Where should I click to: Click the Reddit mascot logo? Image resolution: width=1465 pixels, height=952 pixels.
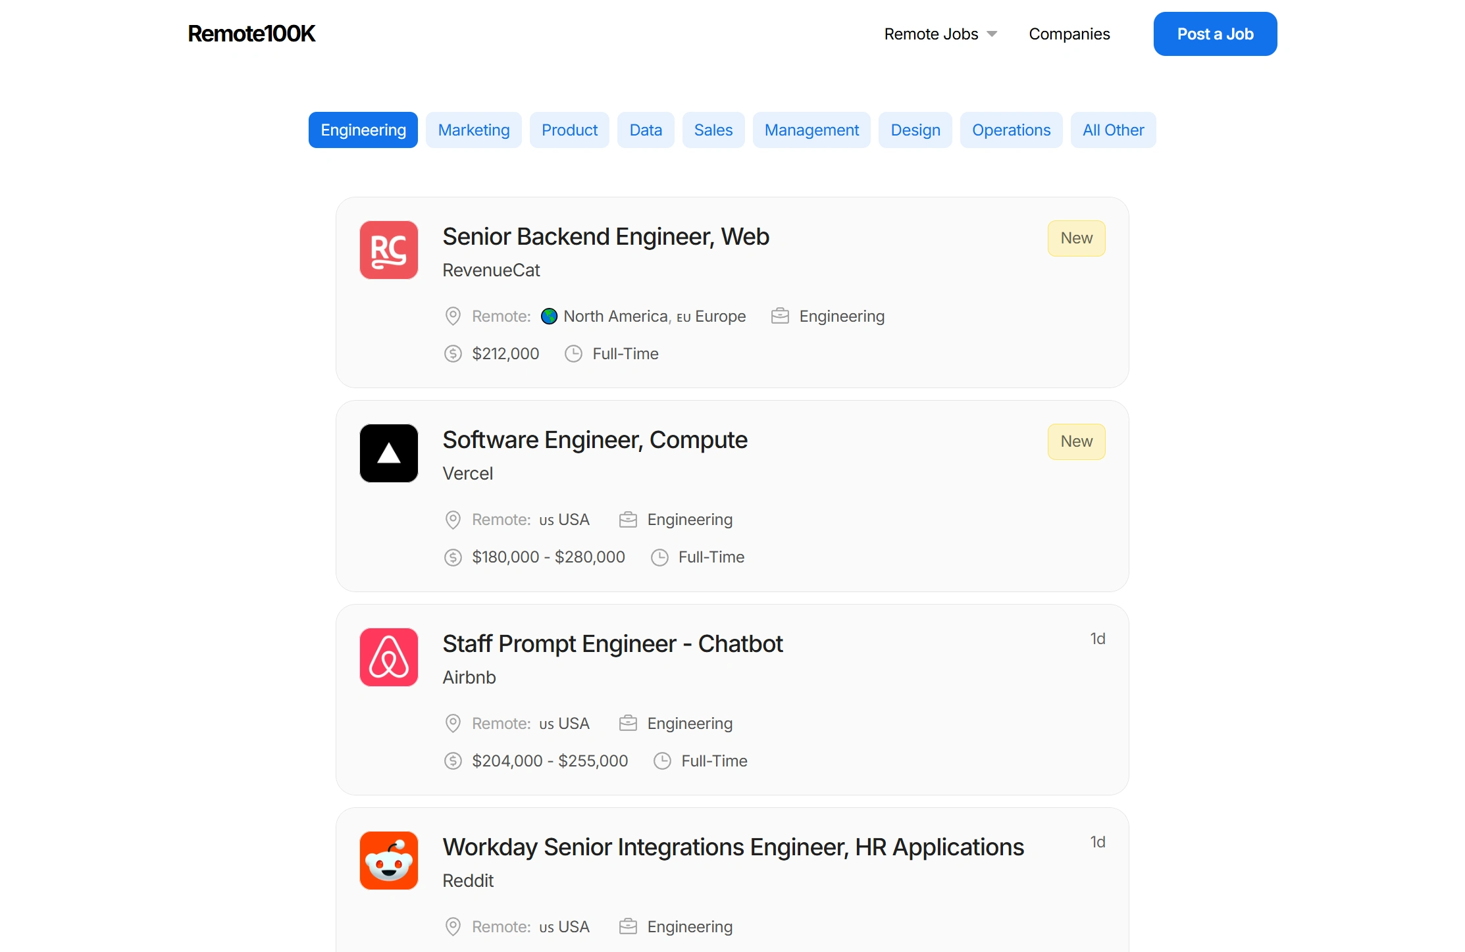click(388, 861)
